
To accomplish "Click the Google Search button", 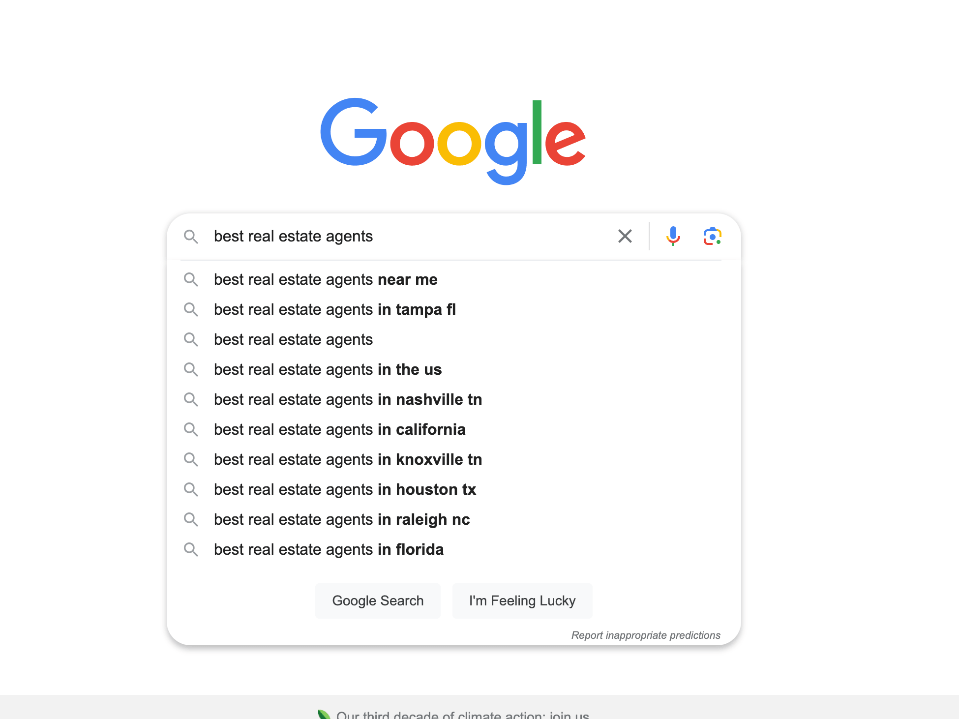I will pos(378,601).
